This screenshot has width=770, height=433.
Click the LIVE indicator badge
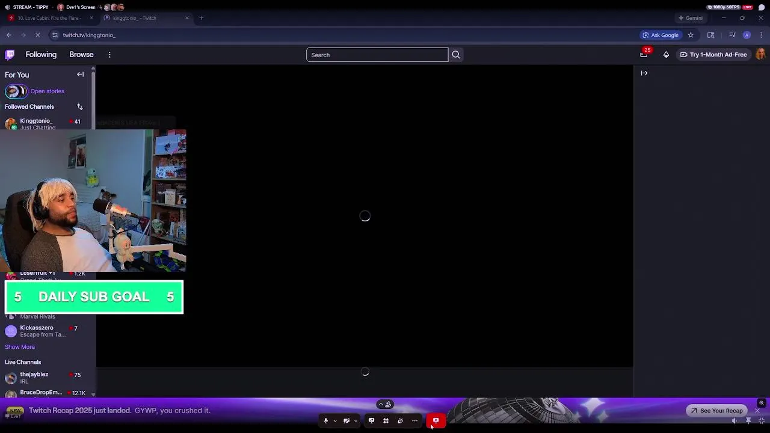[x=748, y=7]
